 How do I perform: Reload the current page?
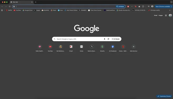pyautogui.click(x=10, y=7)
